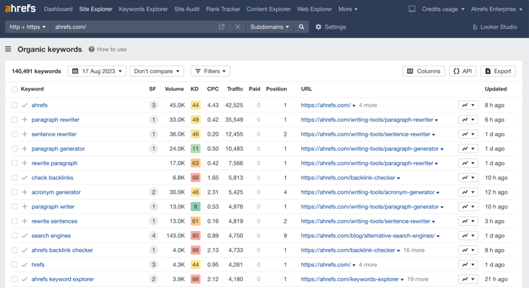The image size is (529, 288).
Task: Click the monitor icon near Credits usage
Action: pyautogui.click(x=412, y=9)
